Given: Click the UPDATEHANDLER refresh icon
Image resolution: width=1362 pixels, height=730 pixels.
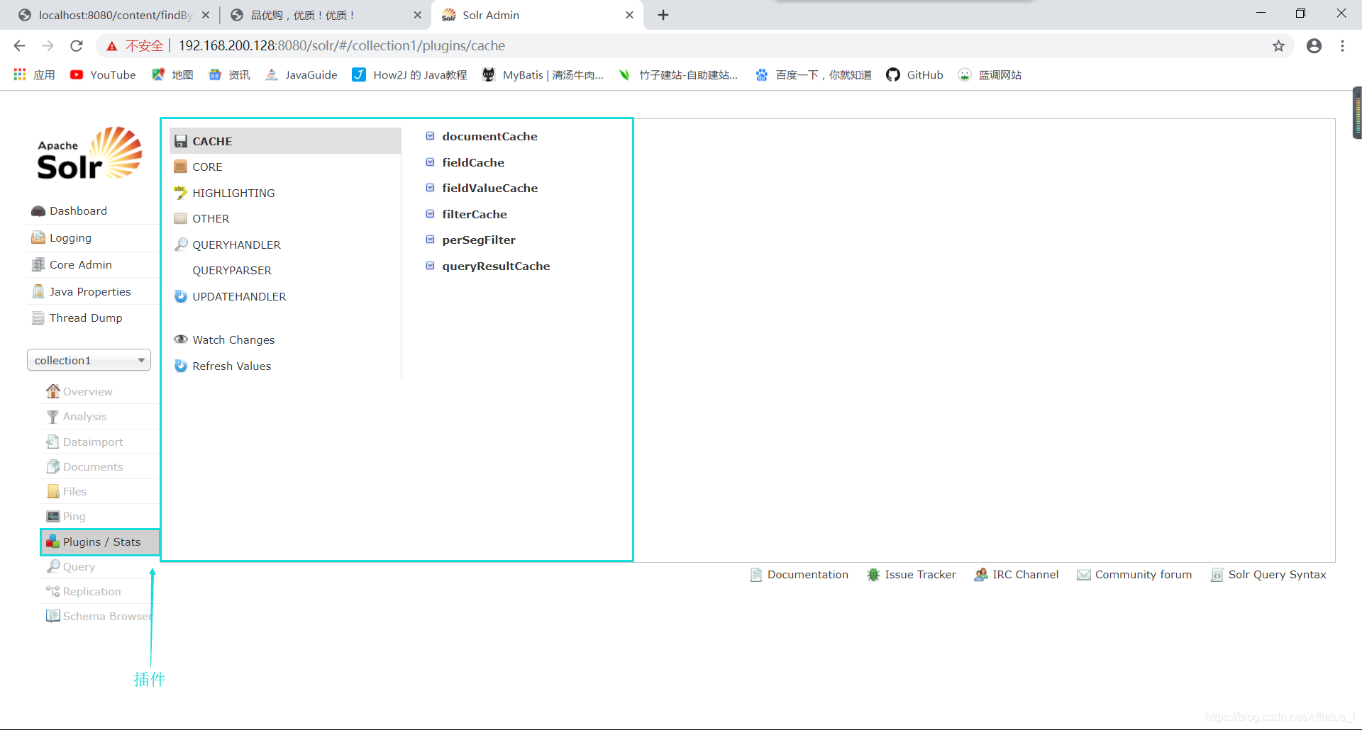Looking at the screenshot, I should [x=181, y=296].
